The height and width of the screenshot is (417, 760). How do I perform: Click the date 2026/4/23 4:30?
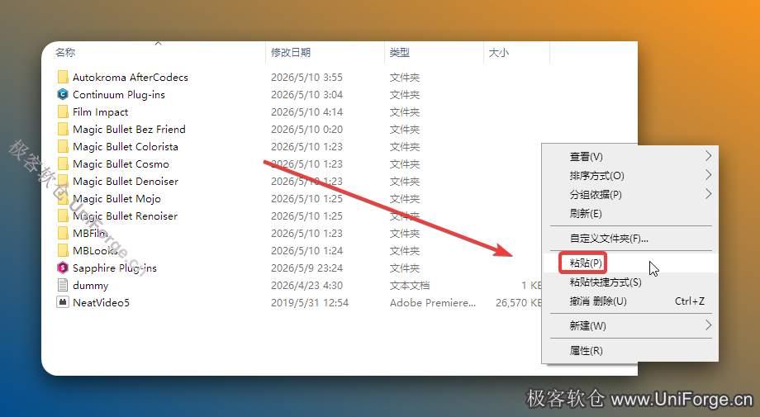tap(306, 286)
